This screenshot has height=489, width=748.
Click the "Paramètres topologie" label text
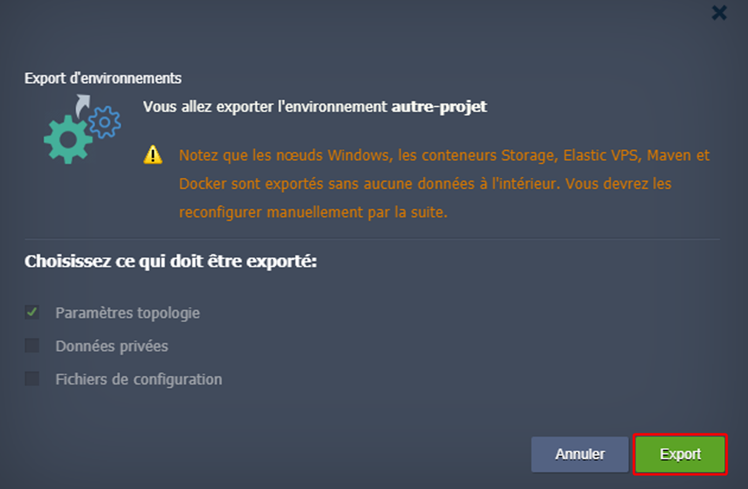tap(127, 313)
